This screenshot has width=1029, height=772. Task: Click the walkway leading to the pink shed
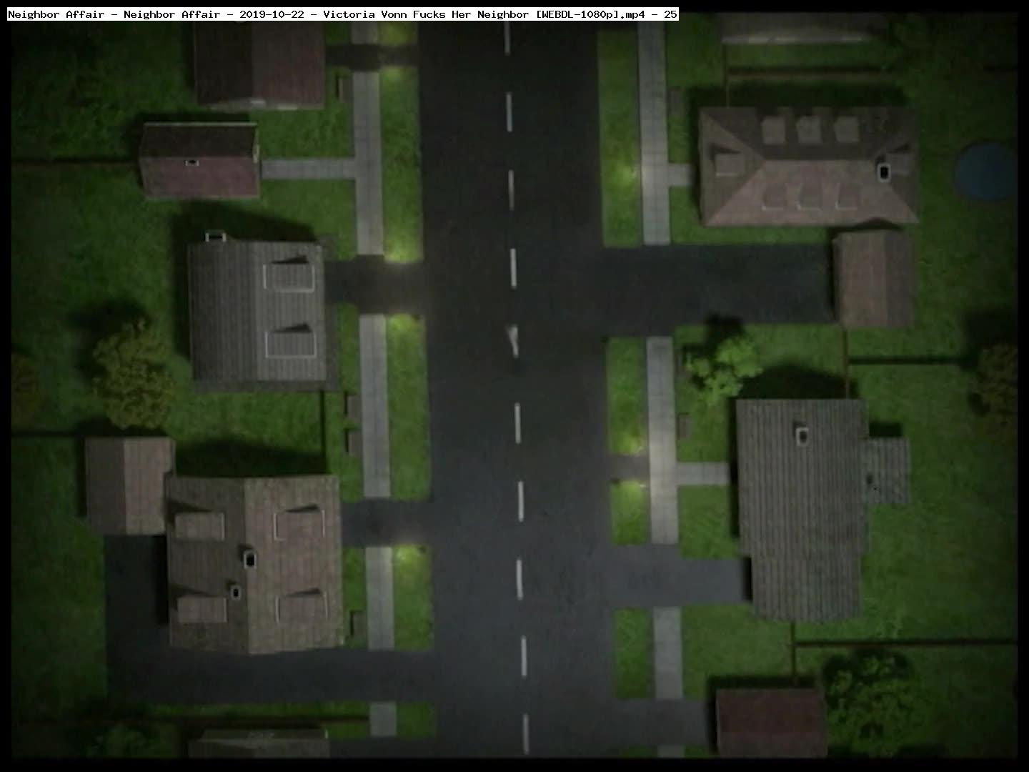point(307,169)
